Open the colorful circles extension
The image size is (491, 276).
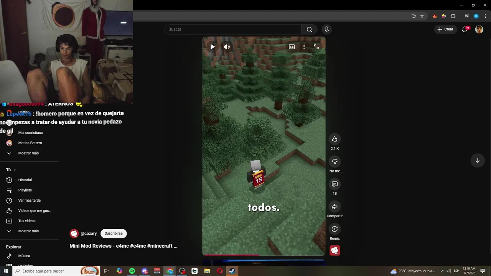(444, 16)
